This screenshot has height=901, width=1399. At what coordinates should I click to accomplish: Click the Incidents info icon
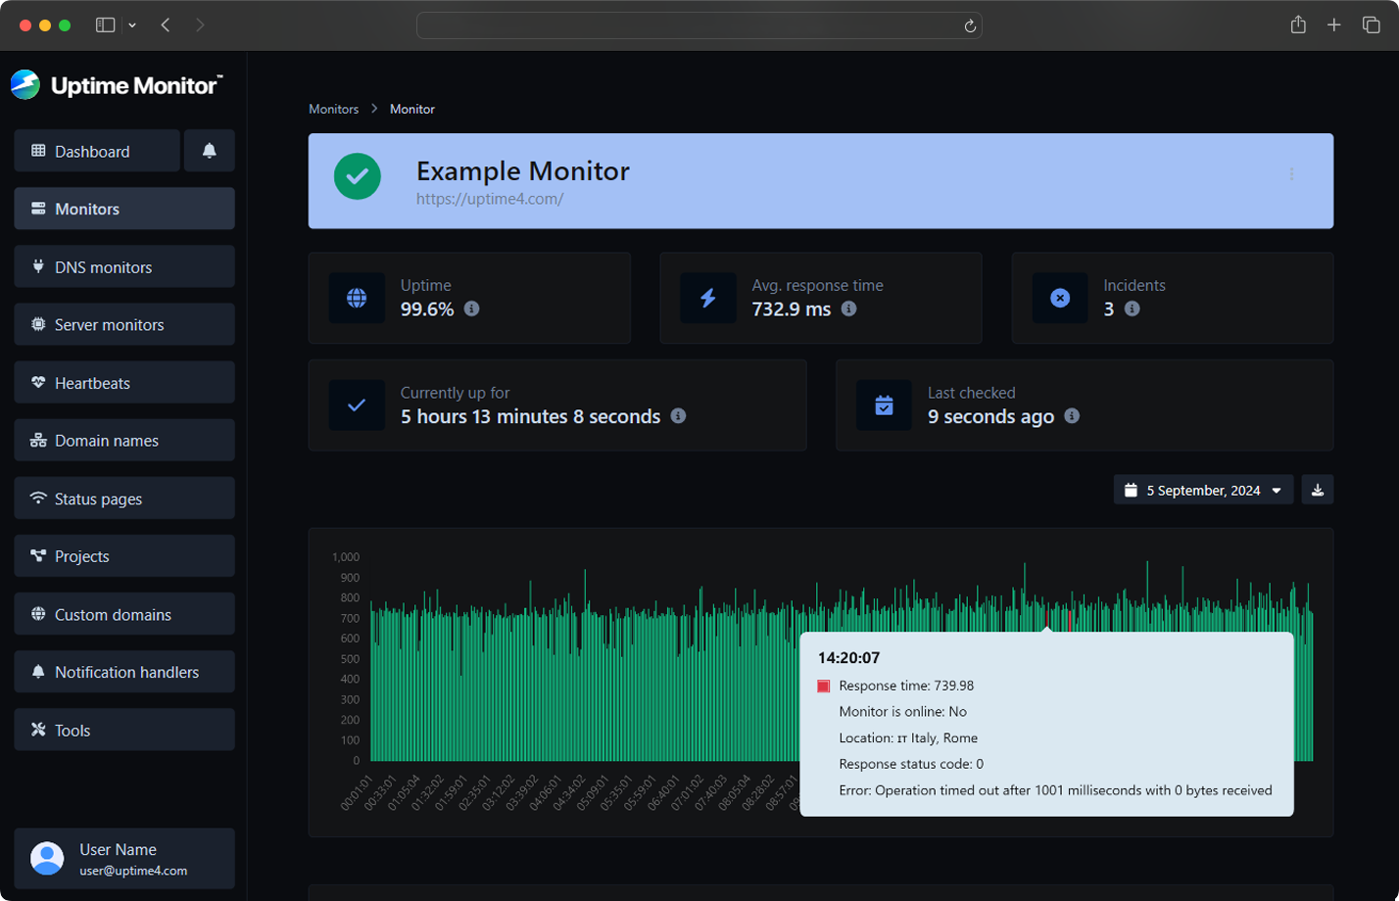[x=1131, y=308]
